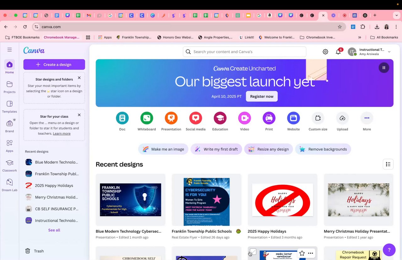Image resolution: width=402 pixels, height=260 pixels.
Task: Open Blue Modern Technology Cybersecurity design thumbnail
Action: click(x=130, y=200)
